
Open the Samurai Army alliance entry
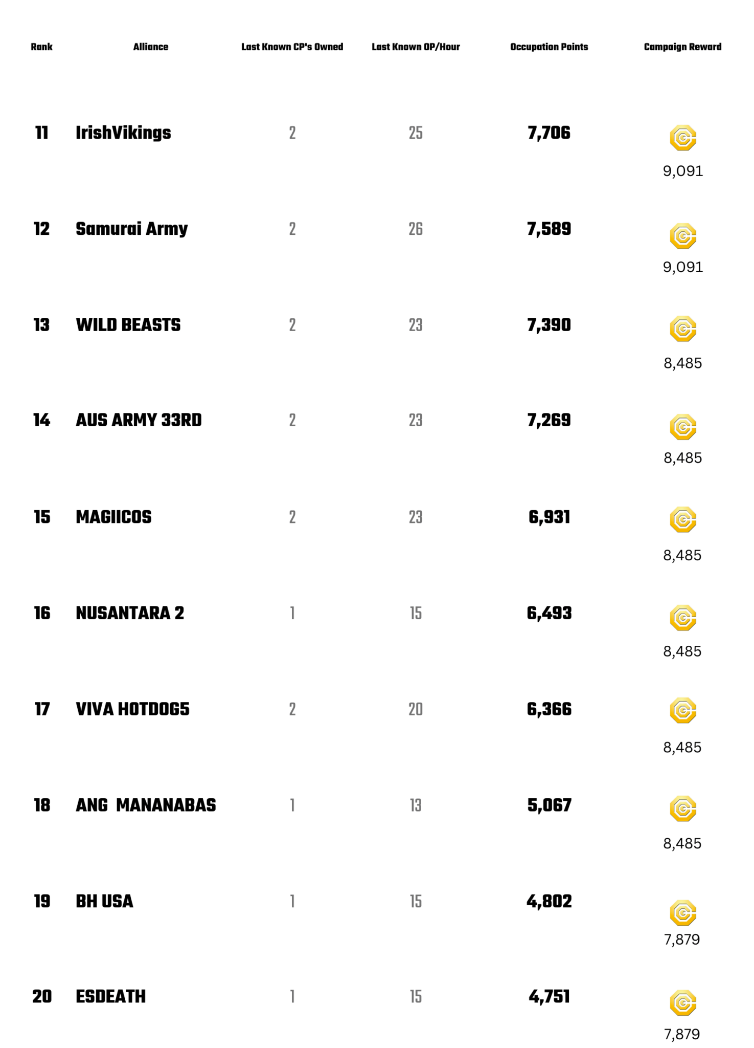click(x=131, y=229)
